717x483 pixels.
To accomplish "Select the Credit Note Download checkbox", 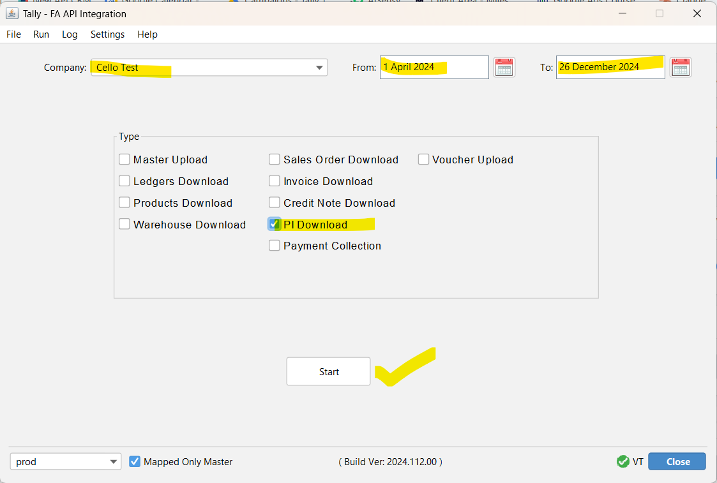I will [275, 202].
